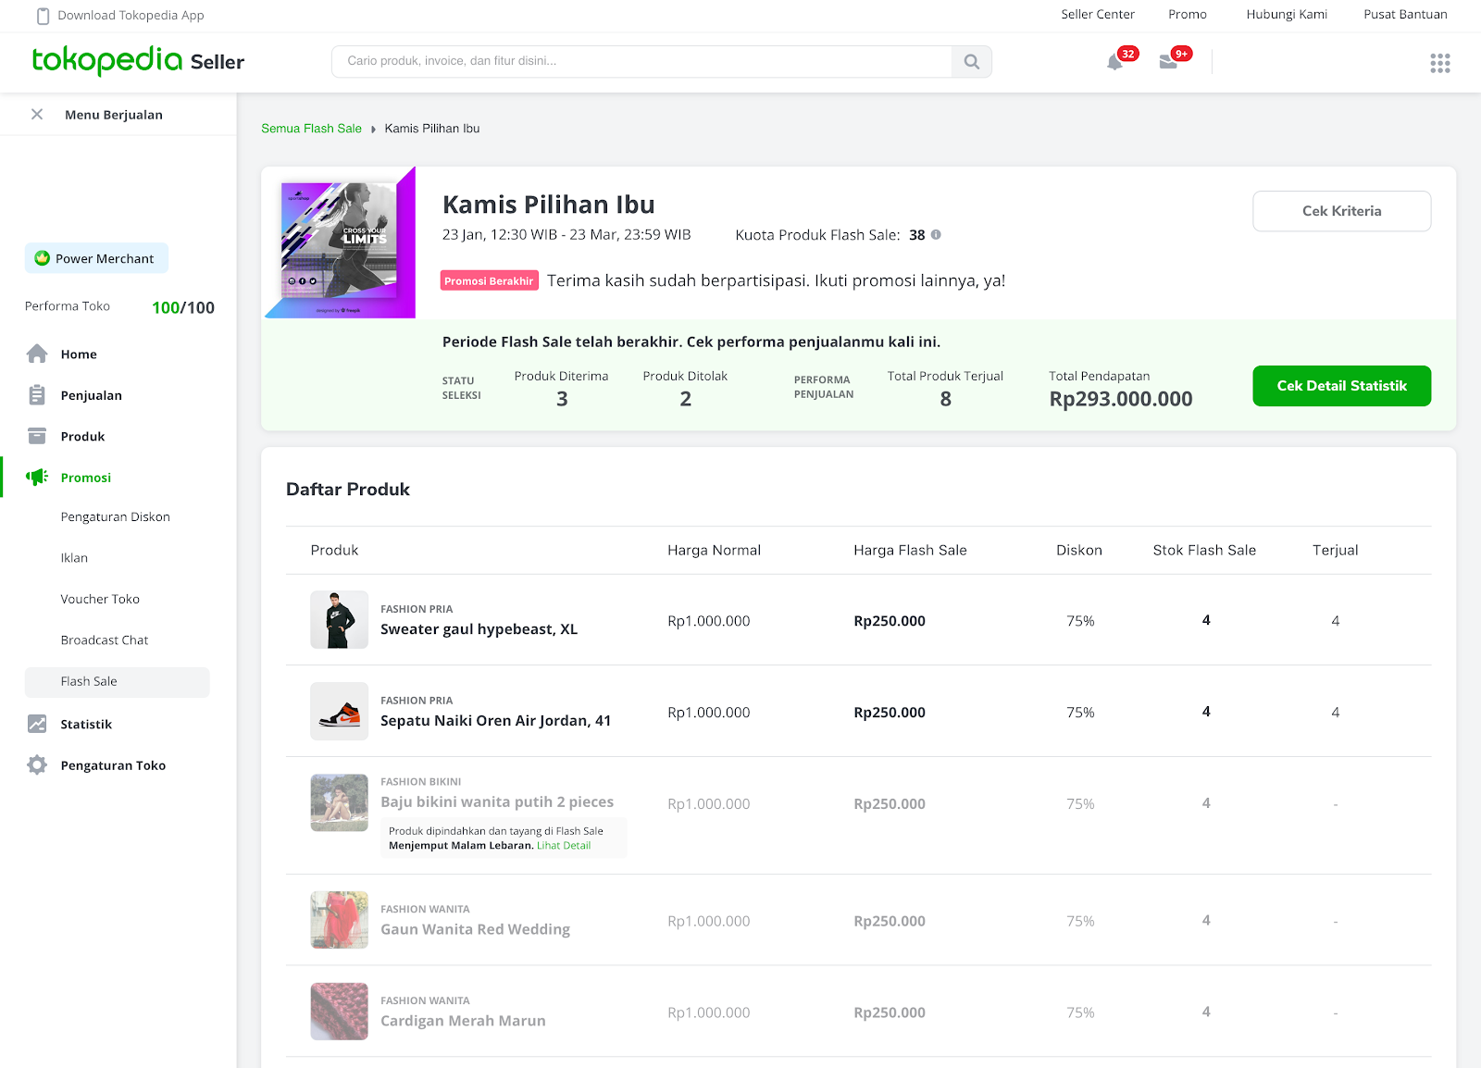1481x1068 pixels.
Task: Collapse Menu Berjualan with the X
Action: [x=36, y=114]
